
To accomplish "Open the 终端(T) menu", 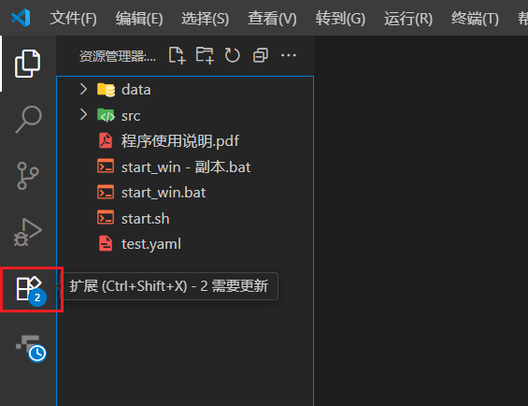I will pos(475,18).
